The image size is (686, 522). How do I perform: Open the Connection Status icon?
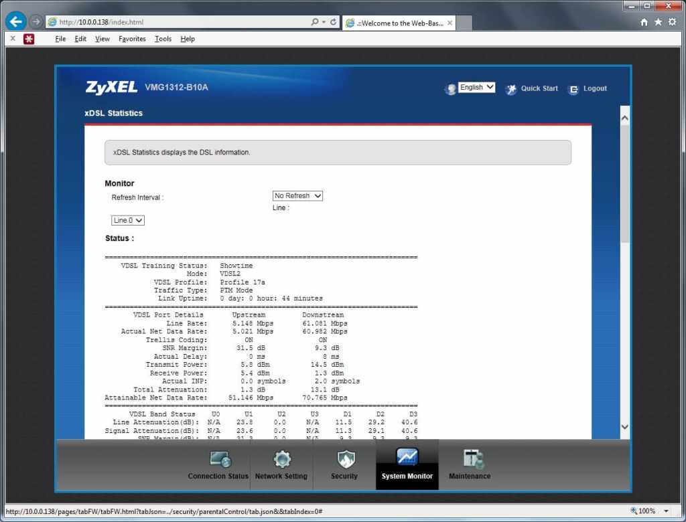(x=220, y=460)
